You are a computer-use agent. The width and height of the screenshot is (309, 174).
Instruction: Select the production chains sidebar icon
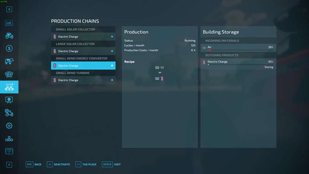[9, 87]
